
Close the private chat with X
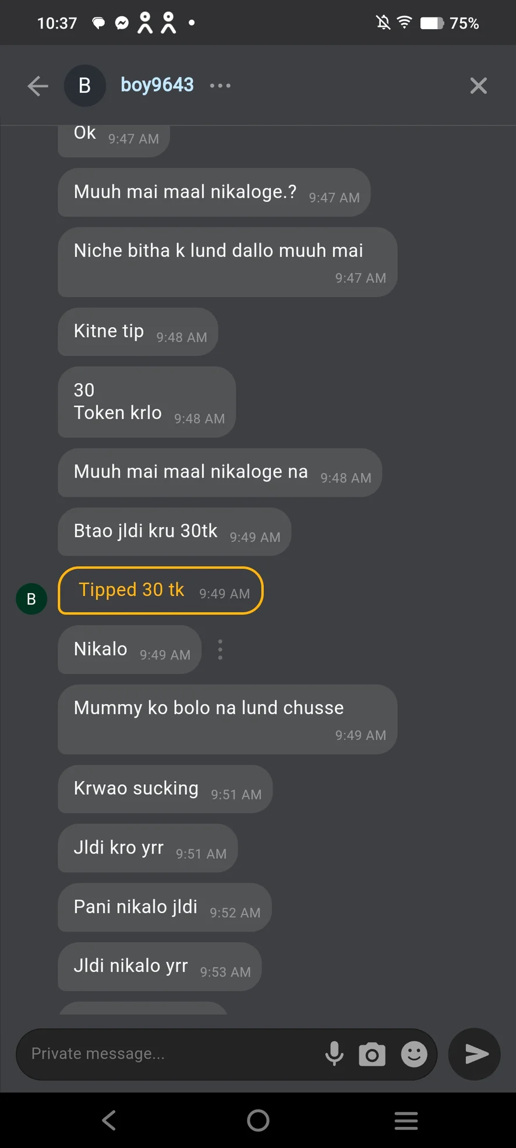[478, 86]
